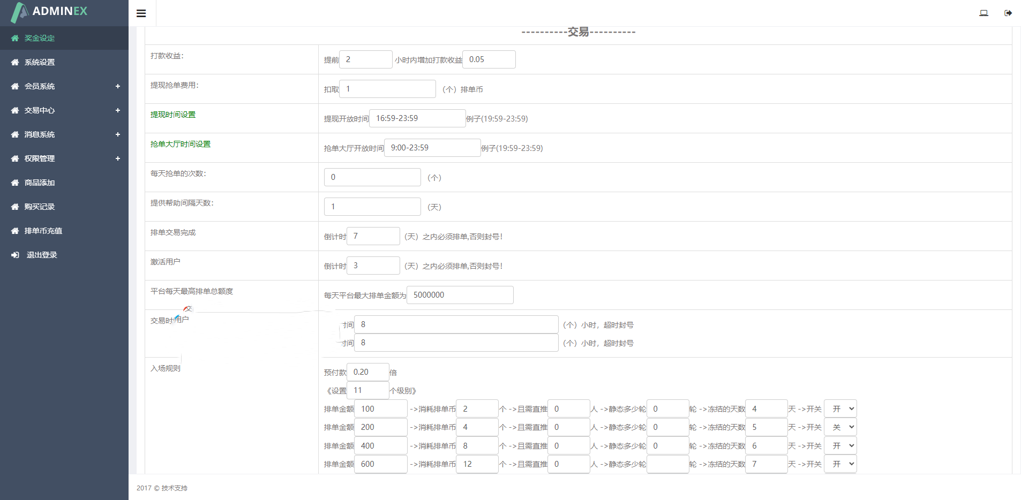The height and width of the screenshot is (500, 1021).
Task: Click the logout arrow icon at top right
Action: coord(1008,13)
